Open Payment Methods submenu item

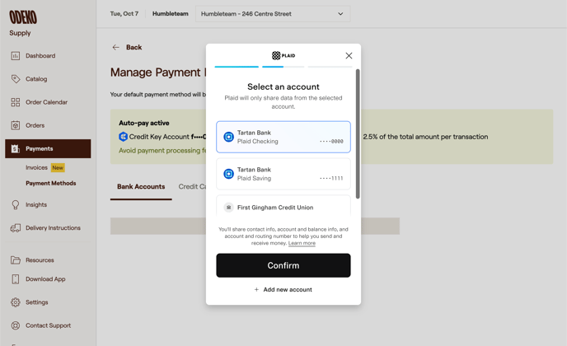50,184
